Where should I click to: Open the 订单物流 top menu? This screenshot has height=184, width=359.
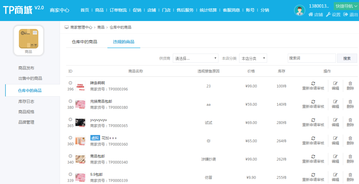tap(118, 10)
